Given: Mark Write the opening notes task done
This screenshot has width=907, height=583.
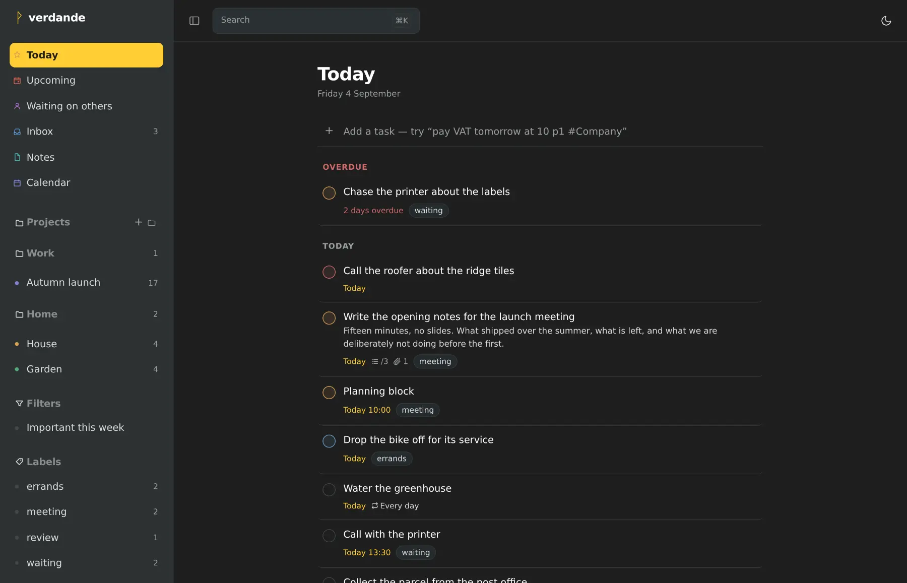Looking at the screenshot, I should click(x=329, y=318).
